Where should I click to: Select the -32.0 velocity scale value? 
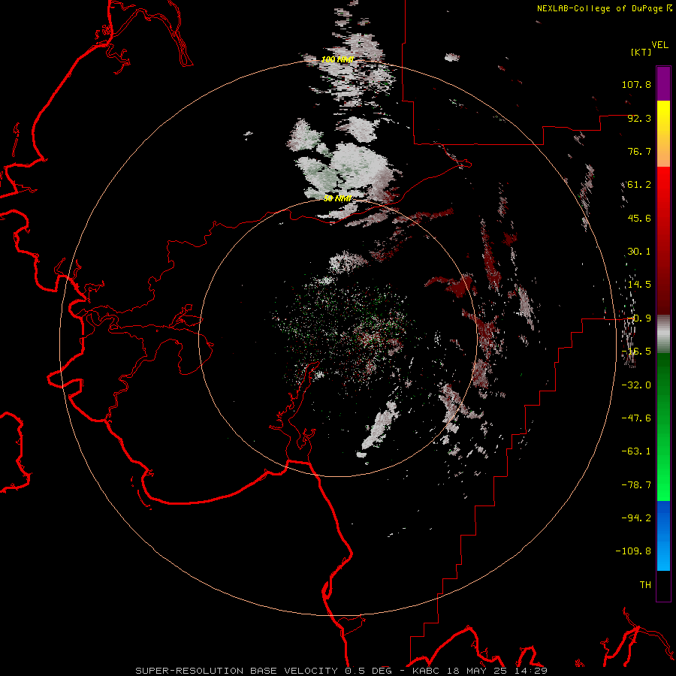(636, 385)
